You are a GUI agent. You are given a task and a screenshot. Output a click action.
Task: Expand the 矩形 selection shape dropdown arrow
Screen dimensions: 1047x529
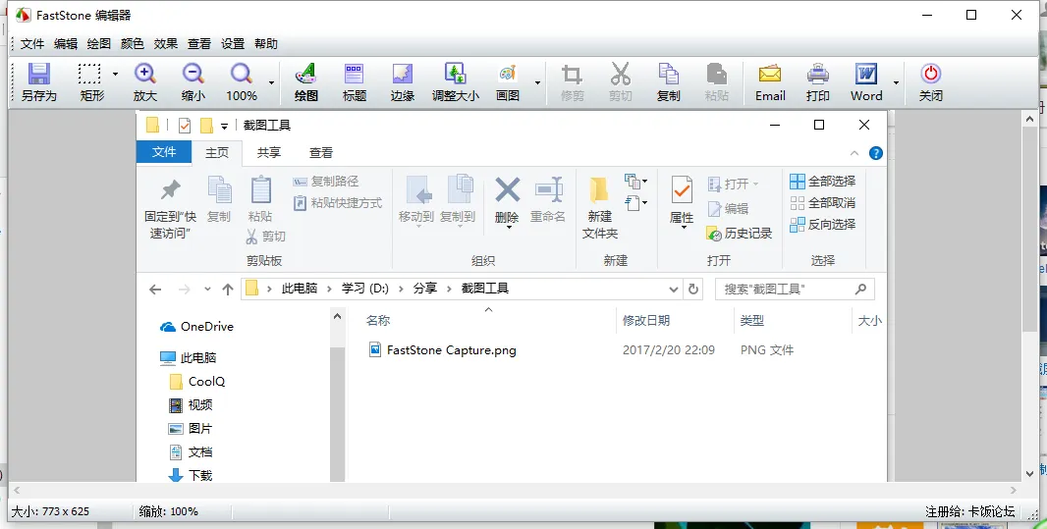click(x=115, y=75)
